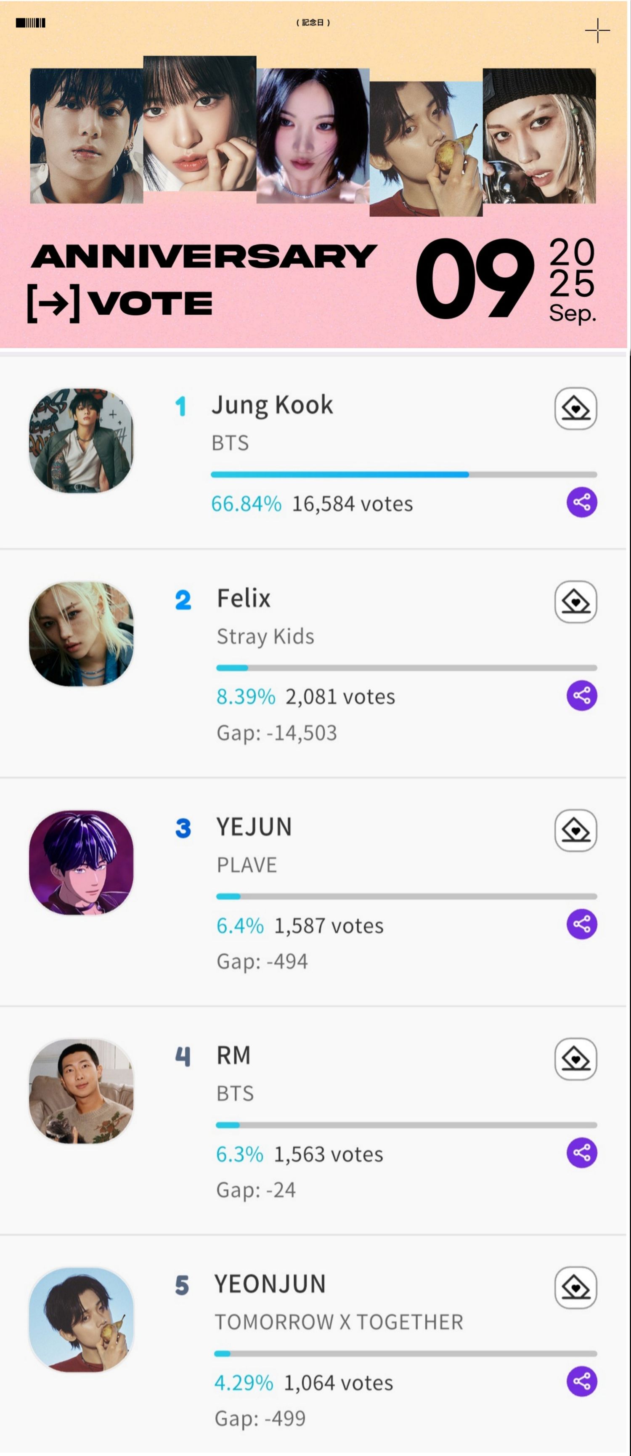631x1456 pixels.
Task: Open the Anniversary Vote banner arrow
Action: [53, 303]
